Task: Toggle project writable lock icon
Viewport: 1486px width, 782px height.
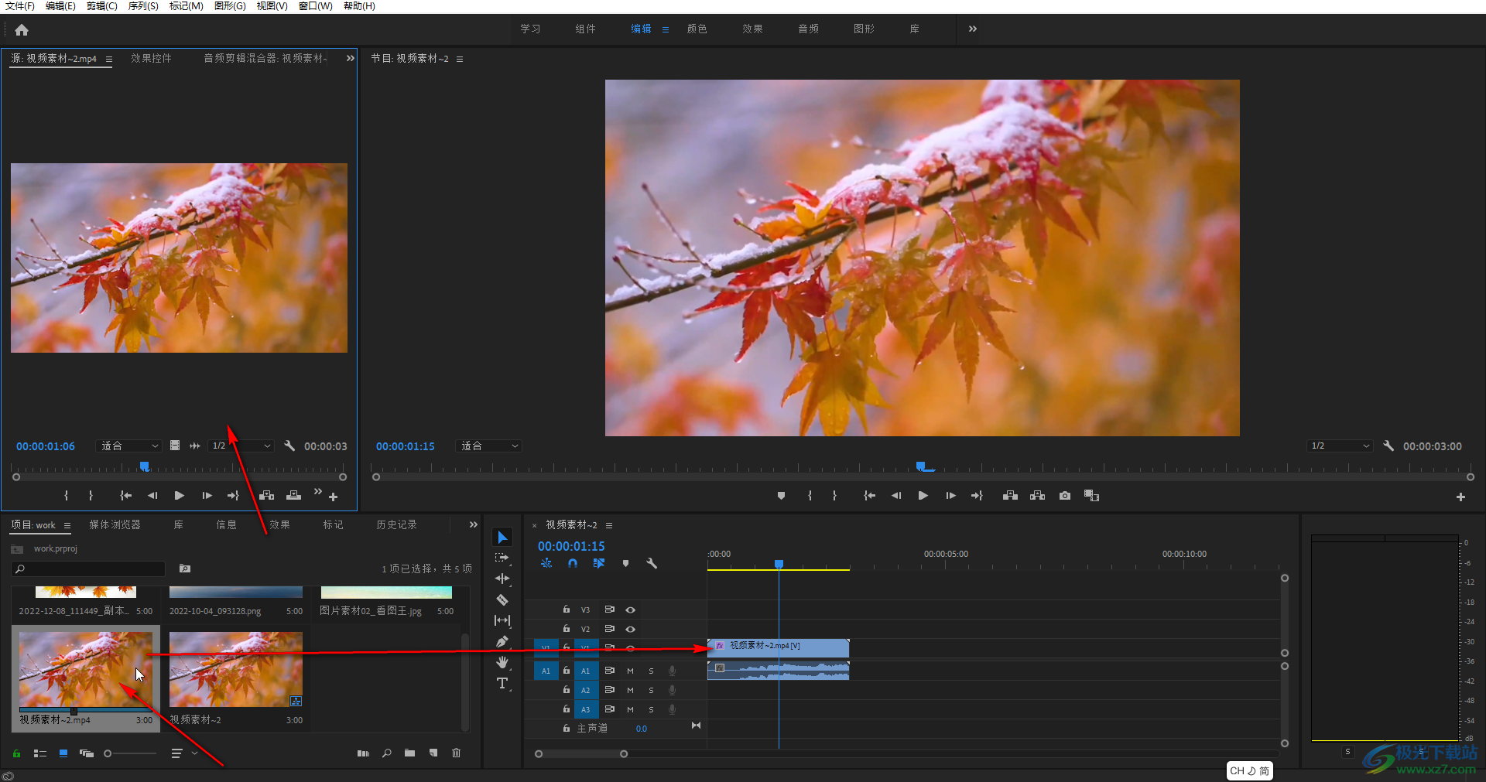Action: tap(16, 753)
